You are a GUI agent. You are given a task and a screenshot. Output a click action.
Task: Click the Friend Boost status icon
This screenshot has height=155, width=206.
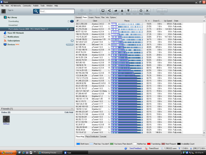146,148
